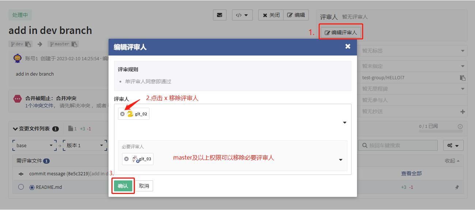This screenshot has width=475, height=210.
Task: Click the 编辑评审人 button
Action: [x=341, y=33]
